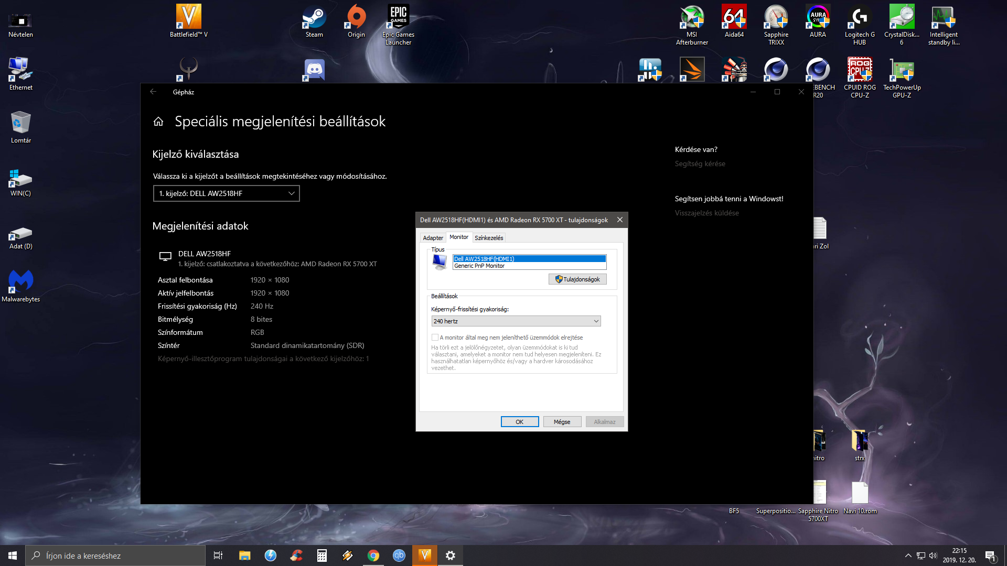This screenshot has height=566, width=1007.
Task: Open the notification center icon
Action: pos(990,556)
